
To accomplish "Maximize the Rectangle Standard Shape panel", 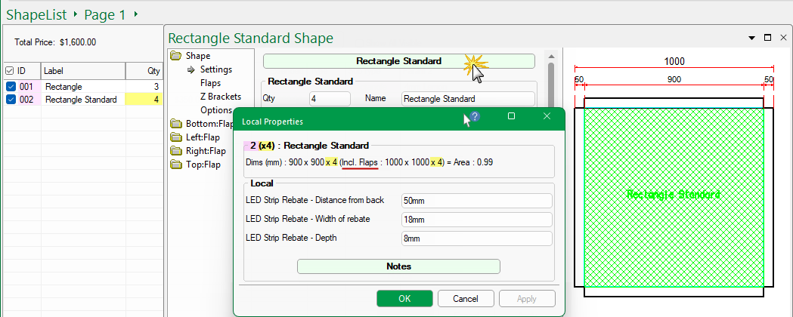I will pyautogui.click(x=767, y=38).
